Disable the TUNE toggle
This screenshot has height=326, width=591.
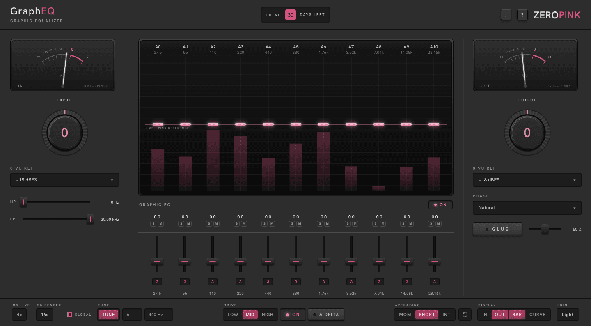[x=109, y=315]
